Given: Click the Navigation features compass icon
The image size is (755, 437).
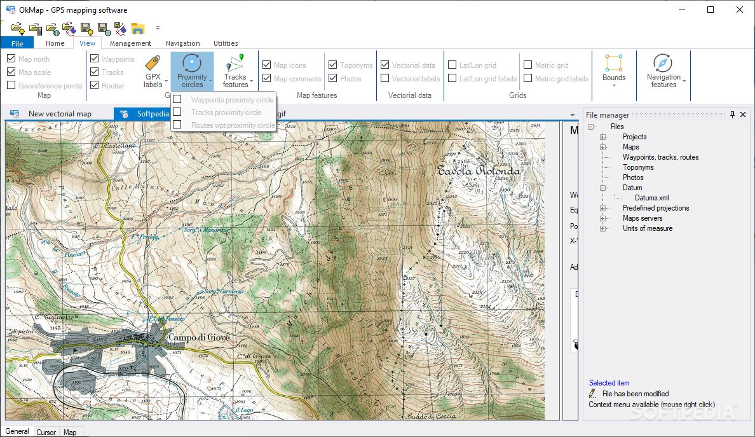Looking at the screenshot, I should [663, 63].
